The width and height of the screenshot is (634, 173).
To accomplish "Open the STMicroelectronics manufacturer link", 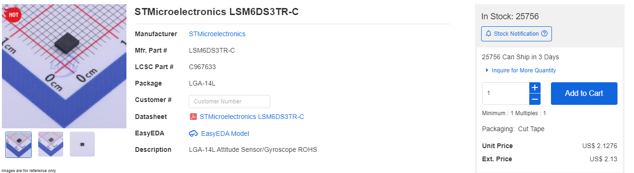I will 217,34.
